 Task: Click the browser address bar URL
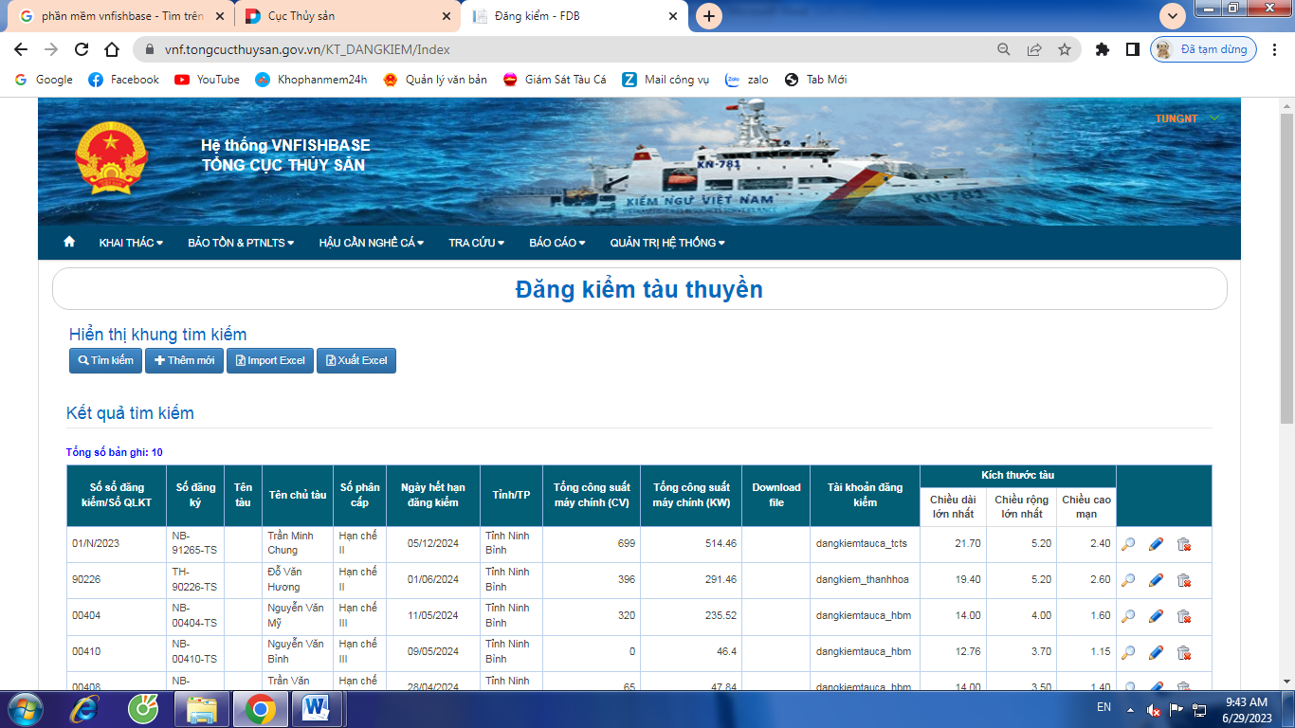click(x=307, y=49)
